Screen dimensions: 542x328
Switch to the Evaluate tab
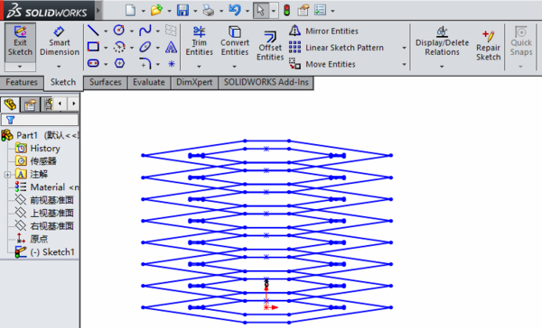pos(149,82)
